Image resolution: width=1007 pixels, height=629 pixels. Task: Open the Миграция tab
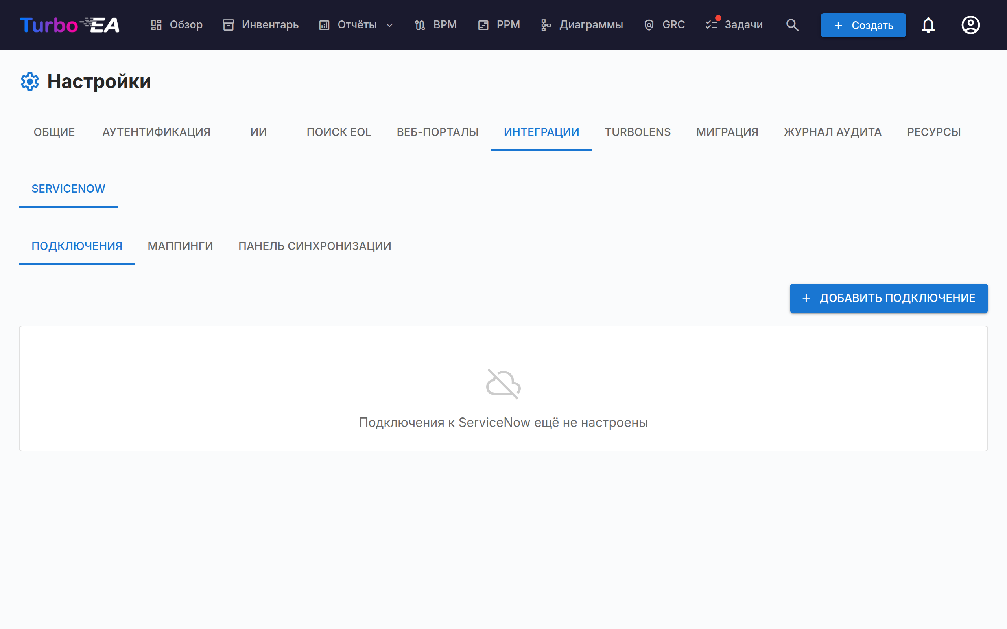coord(727,132)
